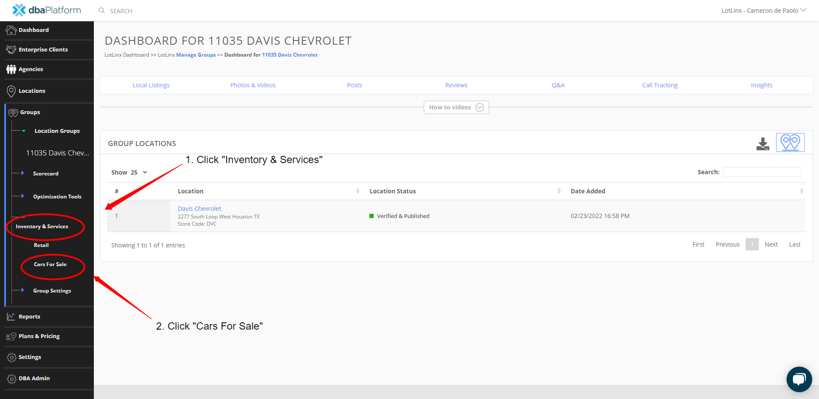Open the Call Tracking tab
This screenshot has height=399, width=819.
click(x=660, y=85)
